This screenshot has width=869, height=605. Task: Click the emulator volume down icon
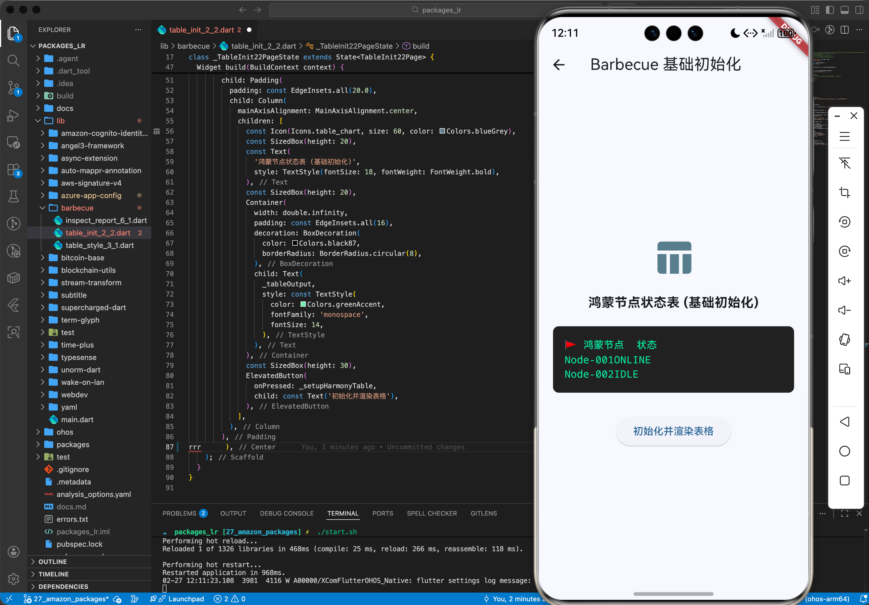844,310
